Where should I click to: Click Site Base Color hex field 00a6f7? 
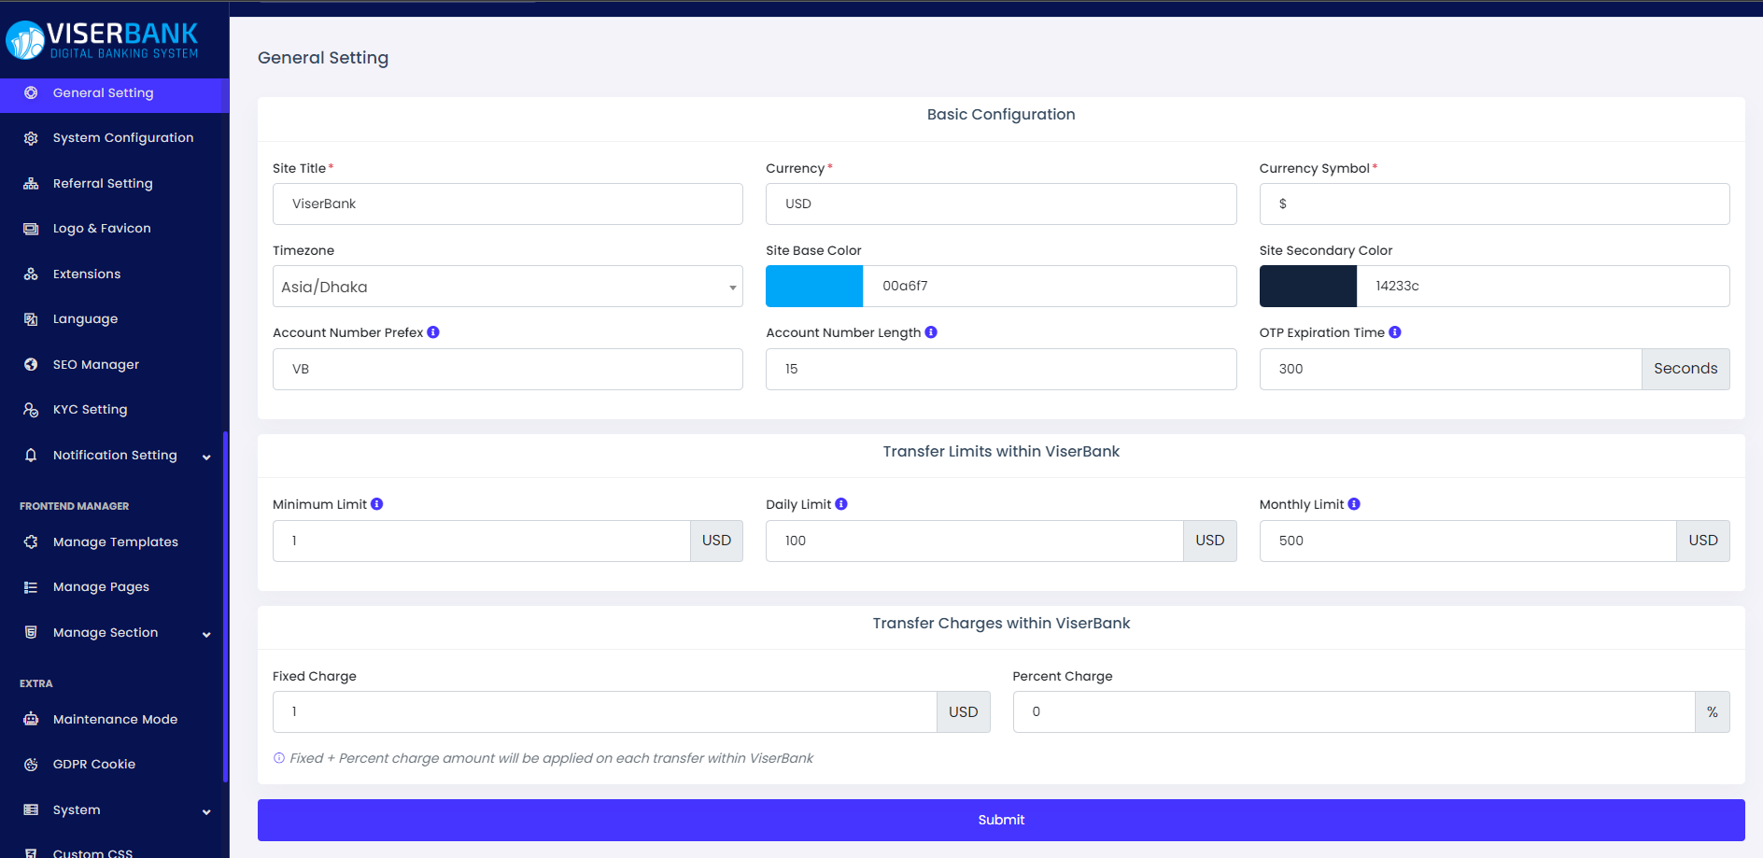(1050, 287)
